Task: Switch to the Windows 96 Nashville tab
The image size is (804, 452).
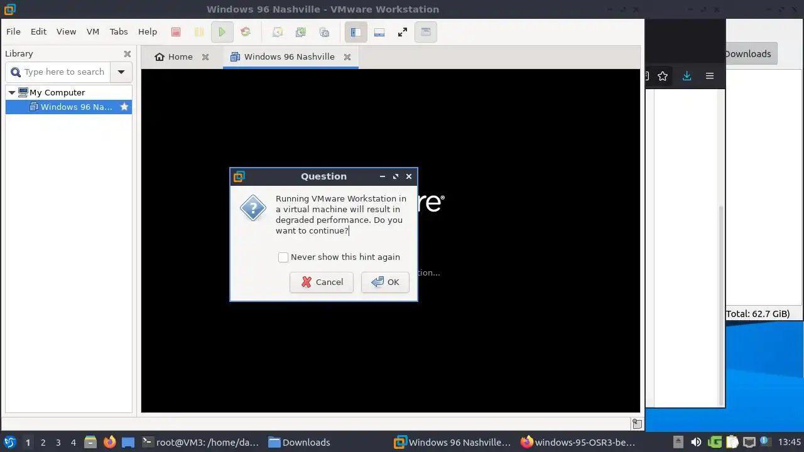Action: coord(283,56)
